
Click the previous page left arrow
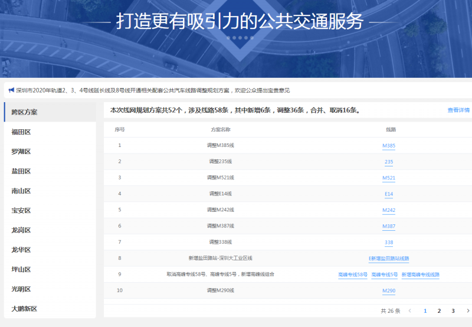[410, 310]
